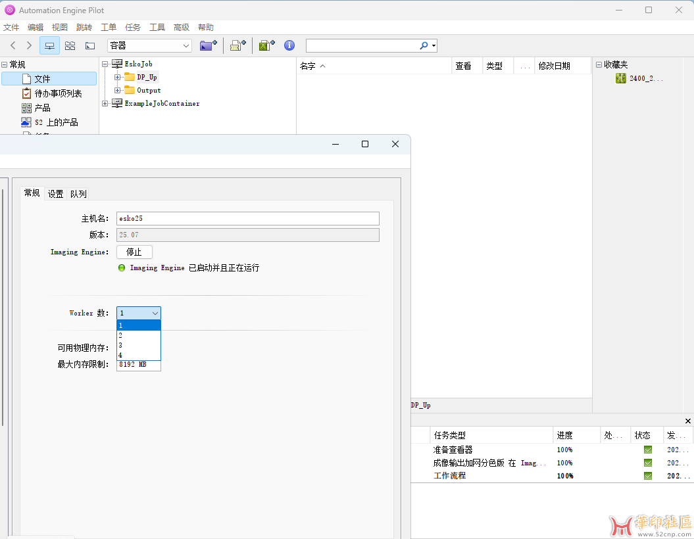Select the 成像输出加网分色版 task row
The height and width of the screenshot is (539, 694).
pos(553,463)
